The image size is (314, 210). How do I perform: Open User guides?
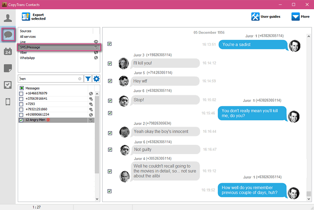coord(266,16)
